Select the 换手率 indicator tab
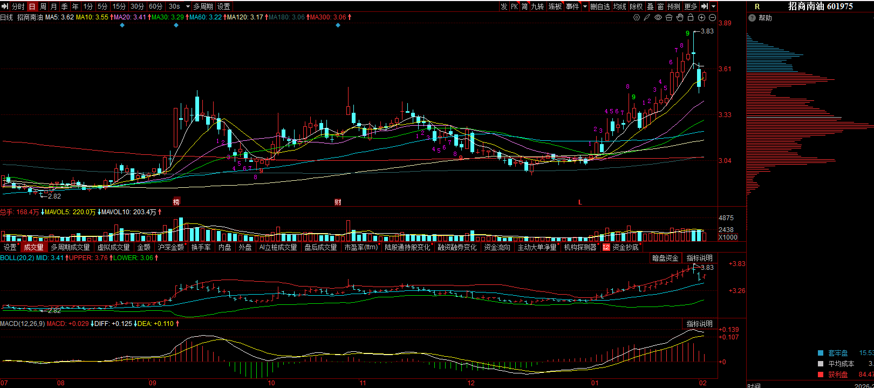874x388 pixels. tap(201, 247)
